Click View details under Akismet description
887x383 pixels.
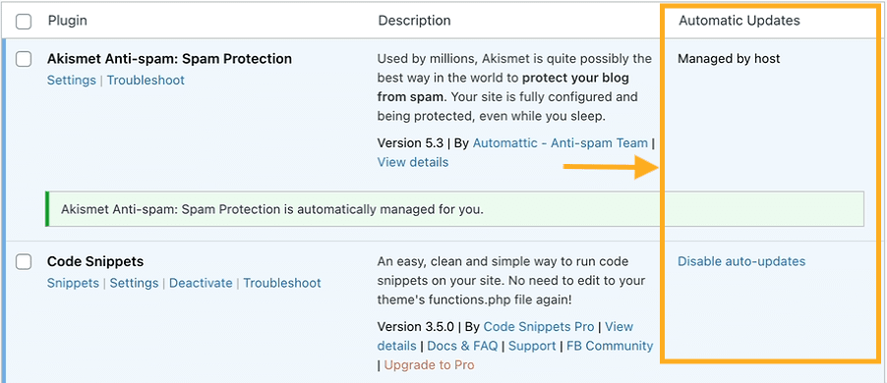[413, 162]
